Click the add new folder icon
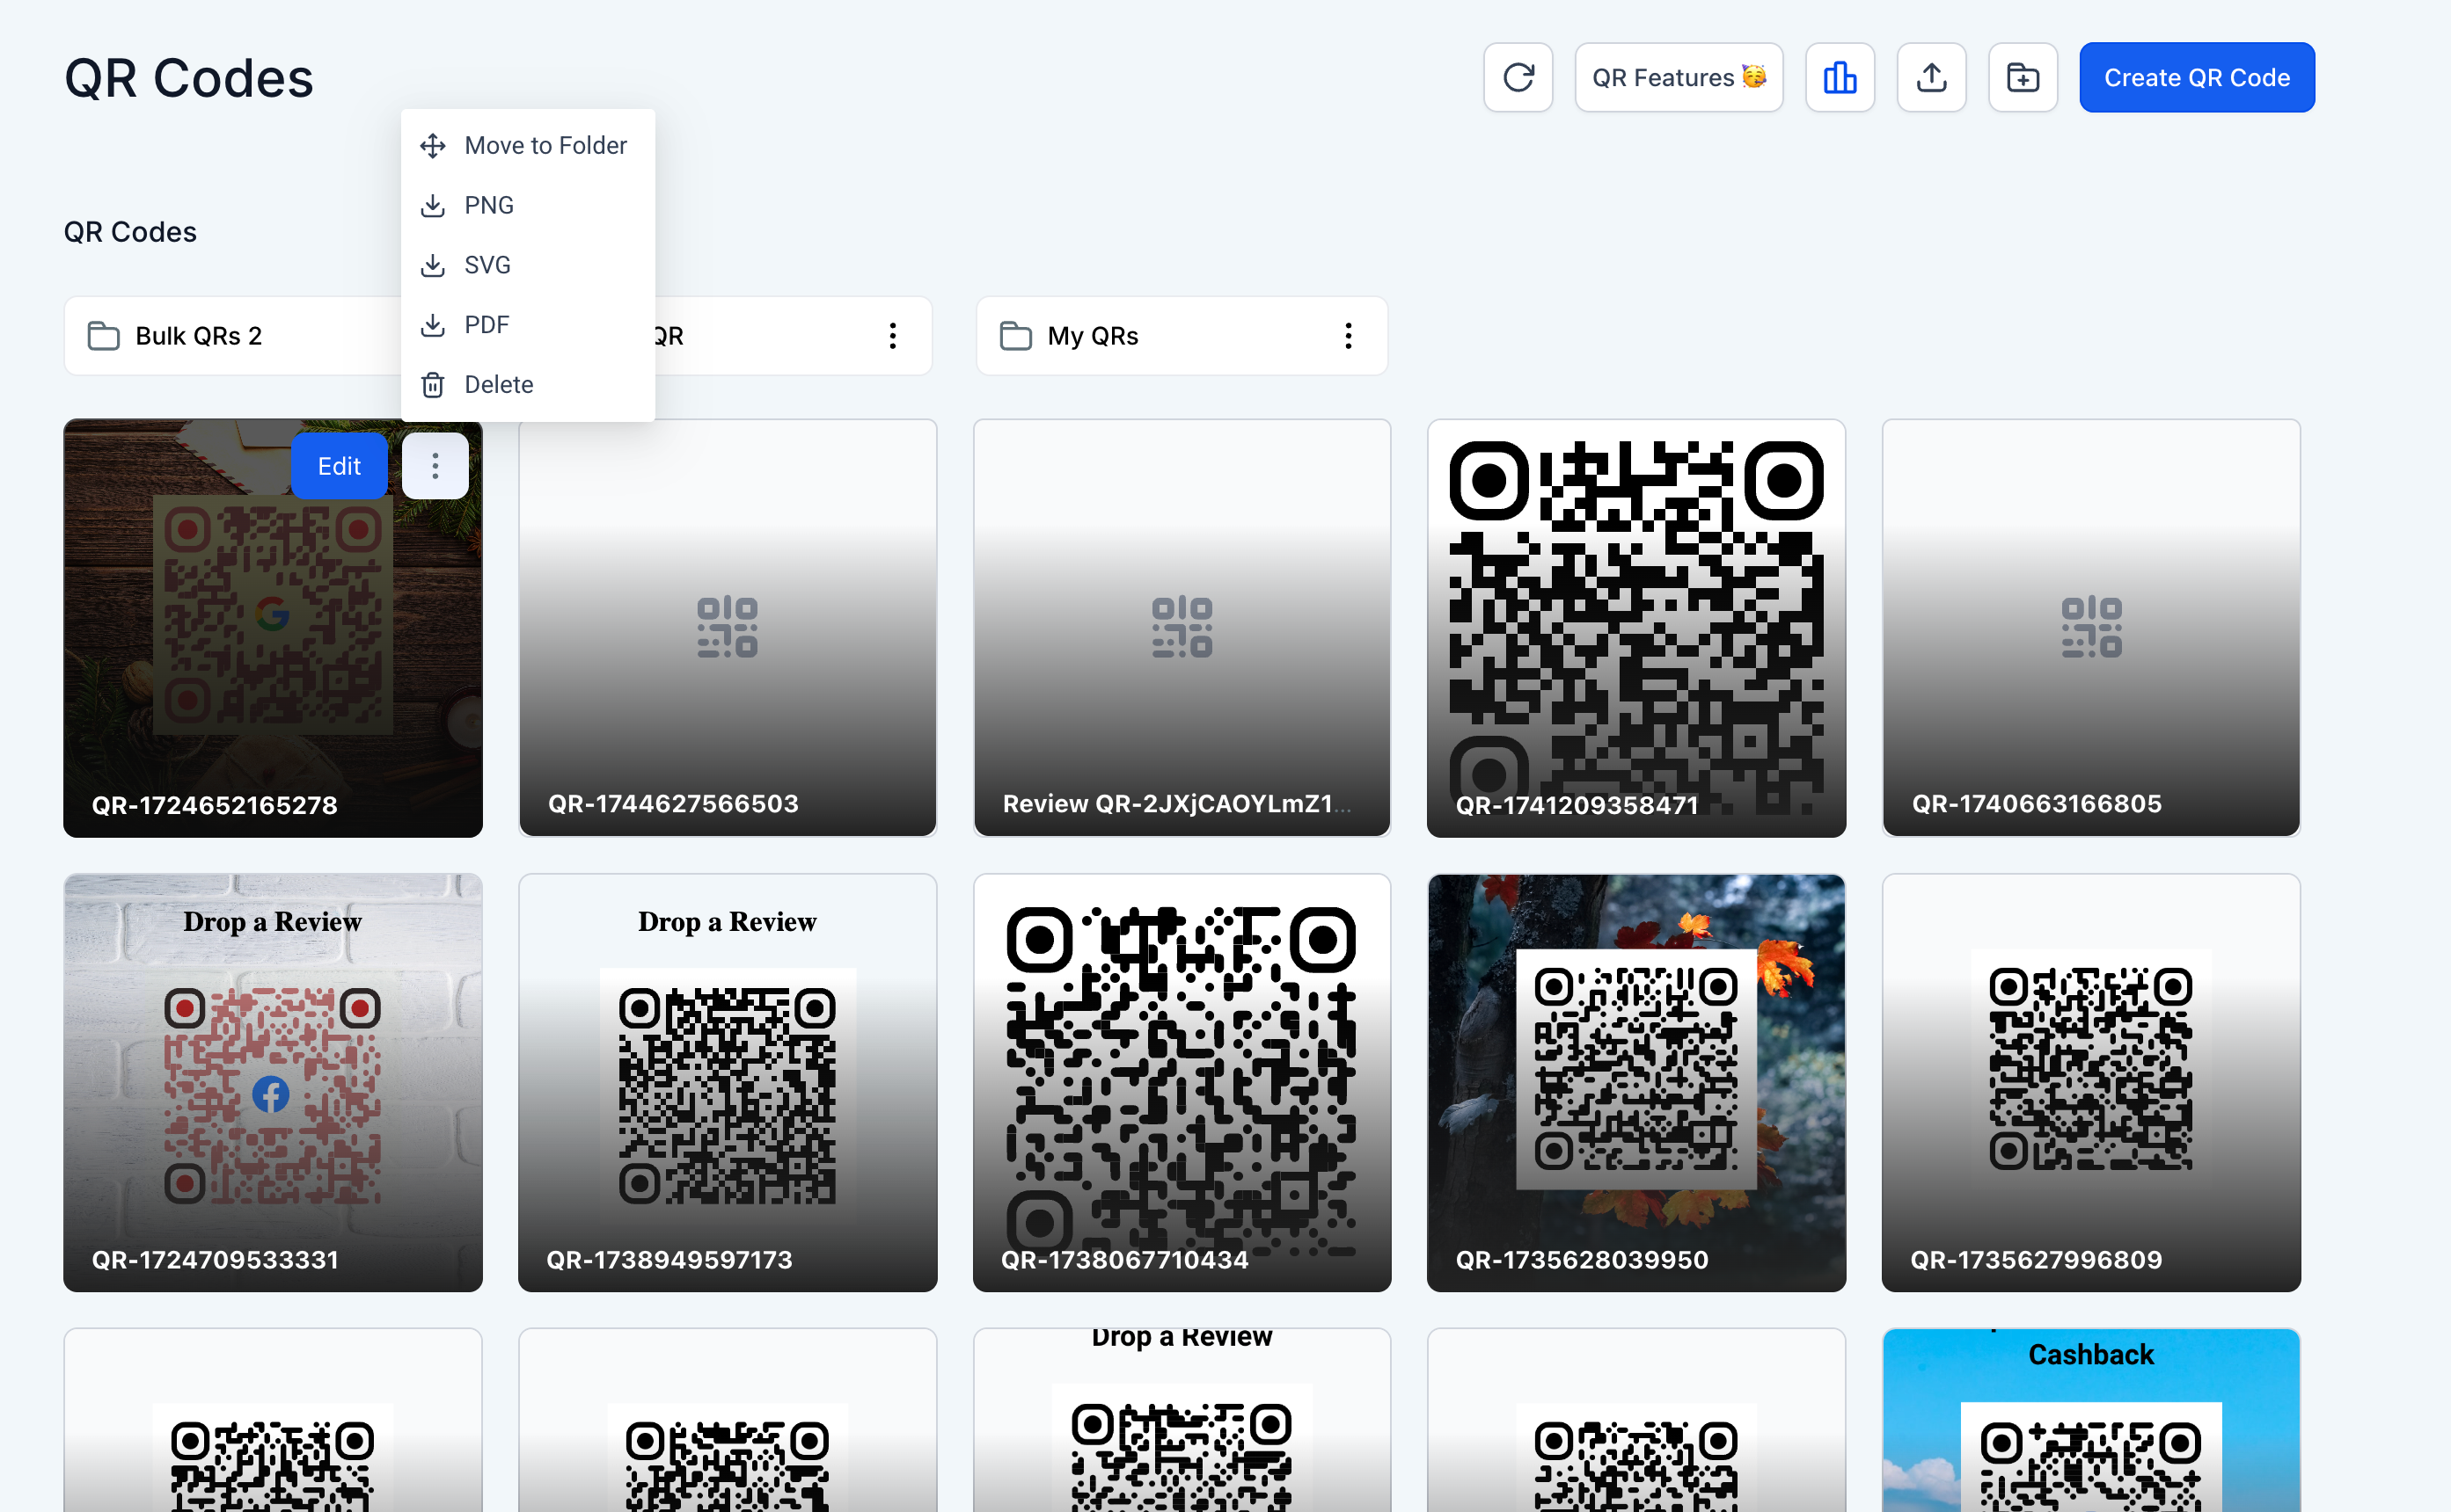Image resolution: width=2451 pixels, height=1512 pixels. [x=2022, y=77]
